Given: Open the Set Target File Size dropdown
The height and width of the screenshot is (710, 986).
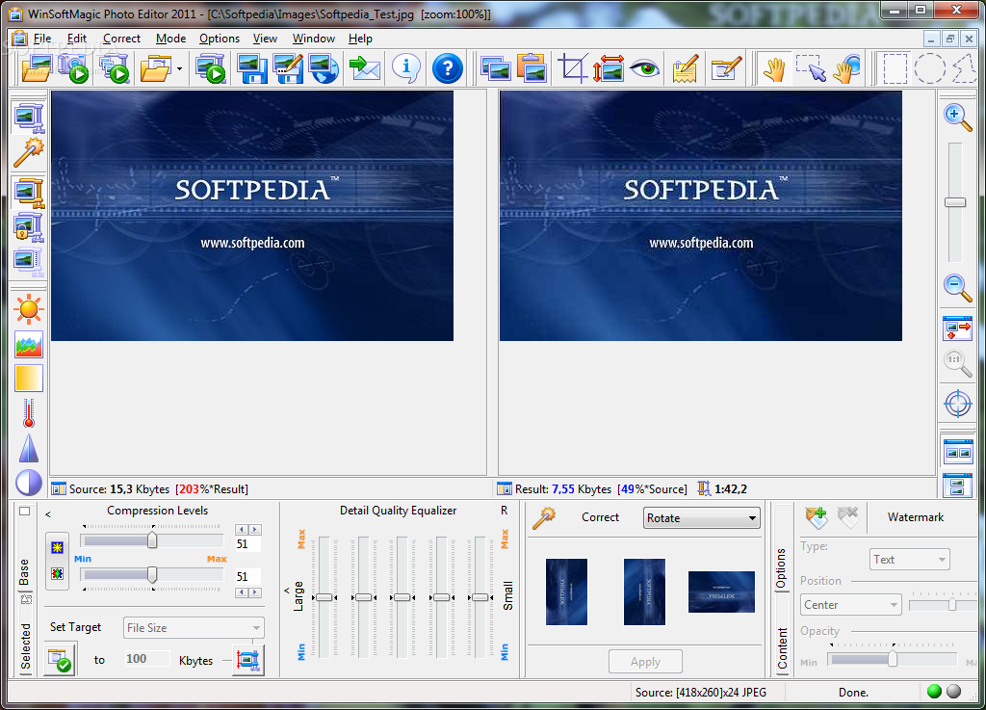Looking at the screenshot, I should pyautogui.click(x=194, y=627).
